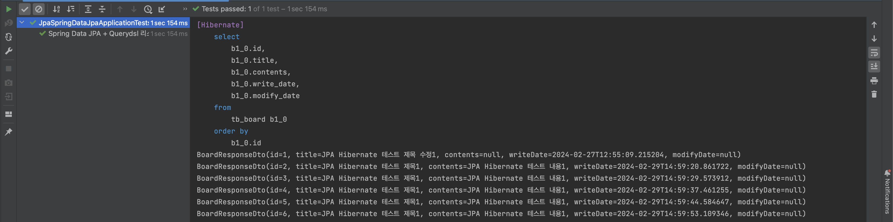Image resolution: width=893 pixels, height=222 pixels.
Task: Collapse the JpaSpringDataJpaApplicationTest tree node
Action: coord(22,23)
